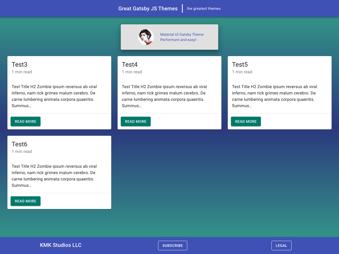Open the Test3 article title
The image size is (339, 254).
[19, 64]
